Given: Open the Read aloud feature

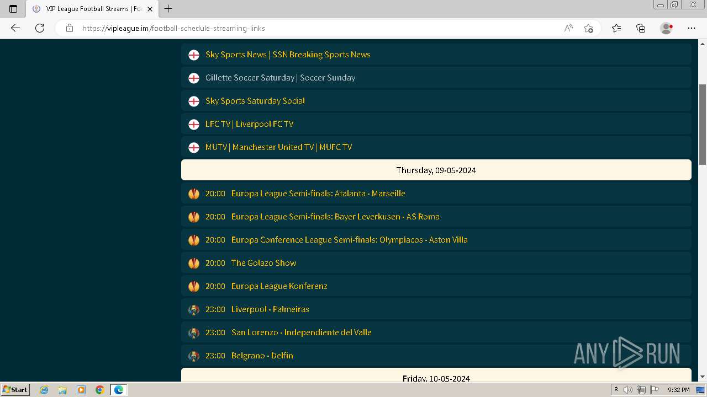Looking at the screenshot, I should pyautogui.click(x=568, y=28).
